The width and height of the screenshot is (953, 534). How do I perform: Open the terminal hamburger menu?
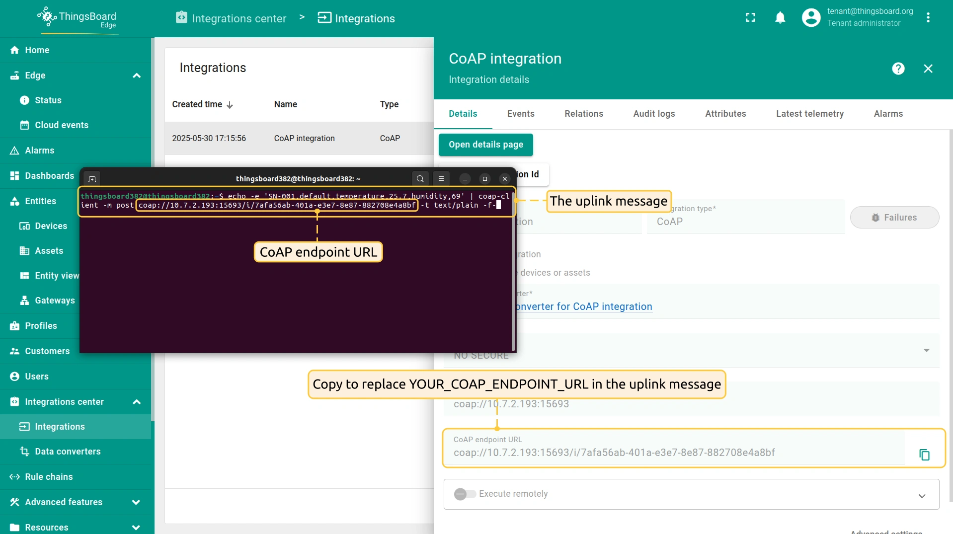pyautogui.click(x=441, y=179)
